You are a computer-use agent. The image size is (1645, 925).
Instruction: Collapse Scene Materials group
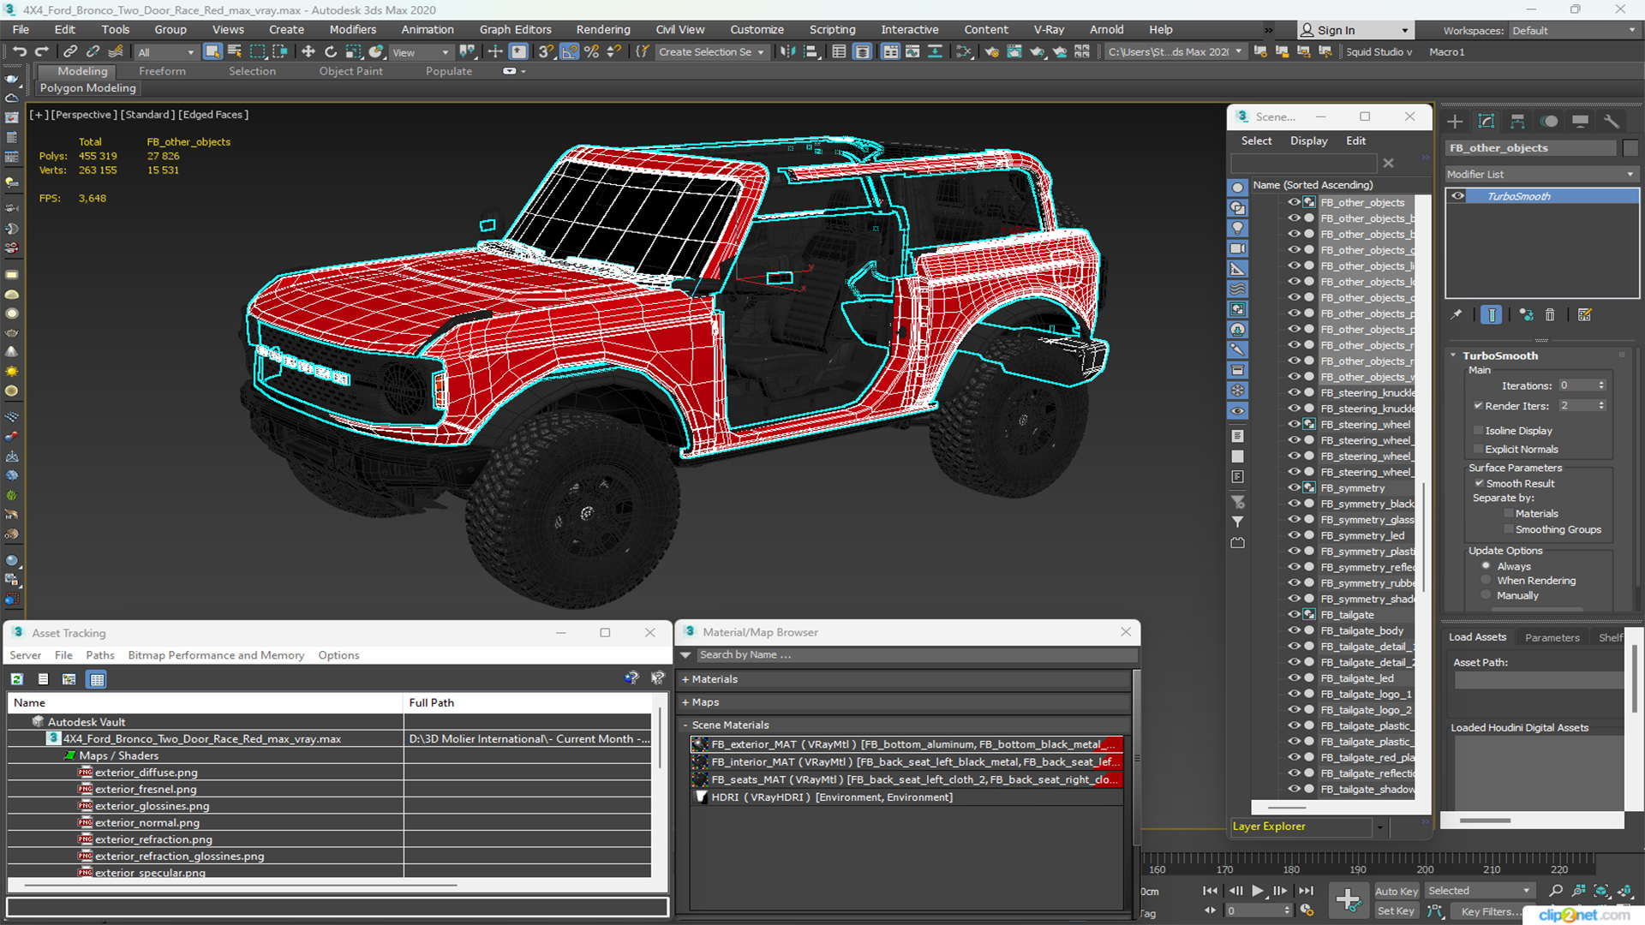pyautogui.click(x=685, y=725)
